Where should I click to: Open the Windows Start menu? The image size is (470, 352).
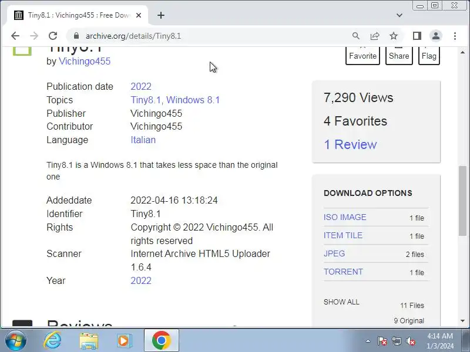click(15, 340)
